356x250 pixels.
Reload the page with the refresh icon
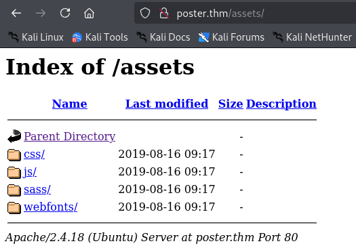65,13
